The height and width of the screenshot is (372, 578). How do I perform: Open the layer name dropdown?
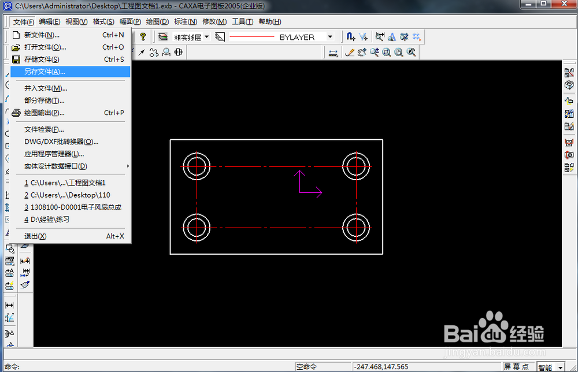[x=207, y=37]
